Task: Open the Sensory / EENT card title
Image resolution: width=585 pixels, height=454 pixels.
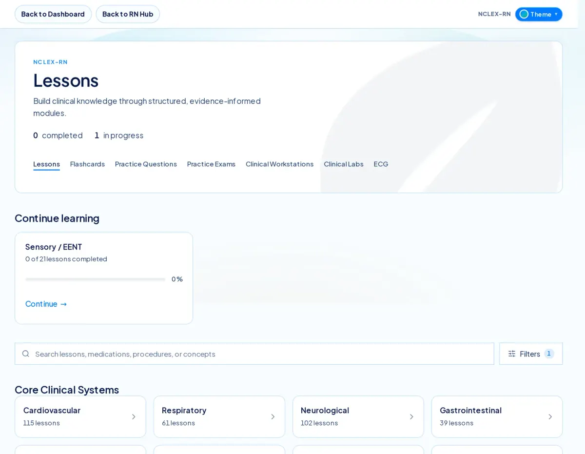Action: pos(54,247)
